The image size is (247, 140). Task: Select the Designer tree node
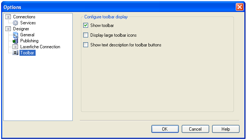pos(21,29)
